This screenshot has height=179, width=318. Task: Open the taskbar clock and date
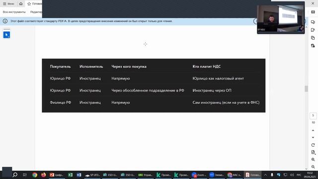pos(310,175)
